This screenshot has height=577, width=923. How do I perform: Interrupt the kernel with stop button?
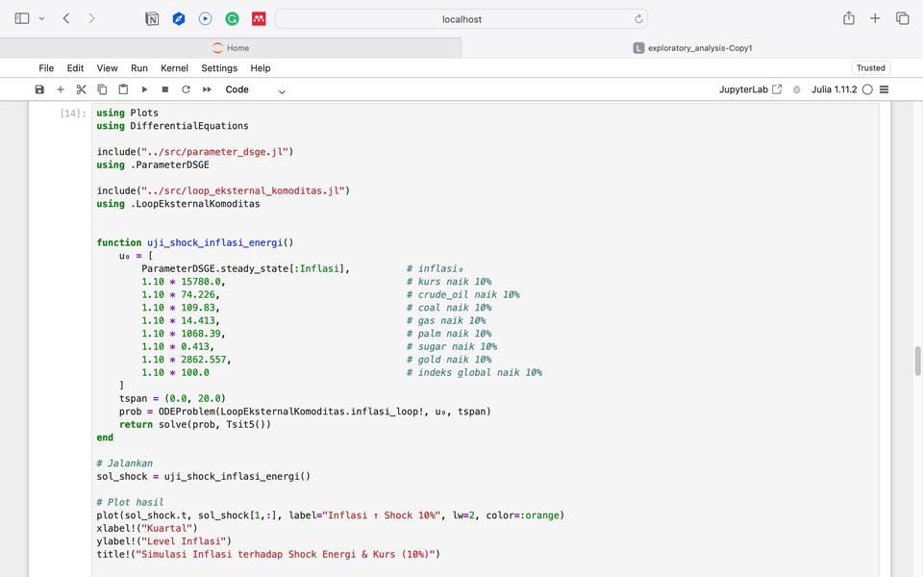pyautogui.click(x=165, y=89)
